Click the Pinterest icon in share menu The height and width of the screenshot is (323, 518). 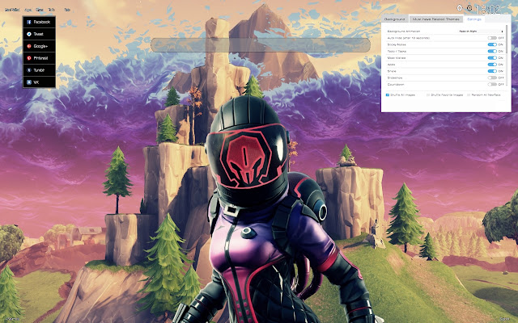[x=29, y=58]
